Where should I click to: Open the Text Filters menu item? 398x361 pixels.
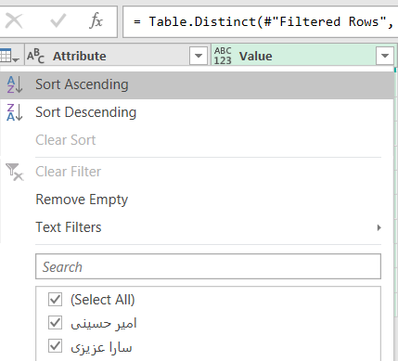tap(197, 227)
